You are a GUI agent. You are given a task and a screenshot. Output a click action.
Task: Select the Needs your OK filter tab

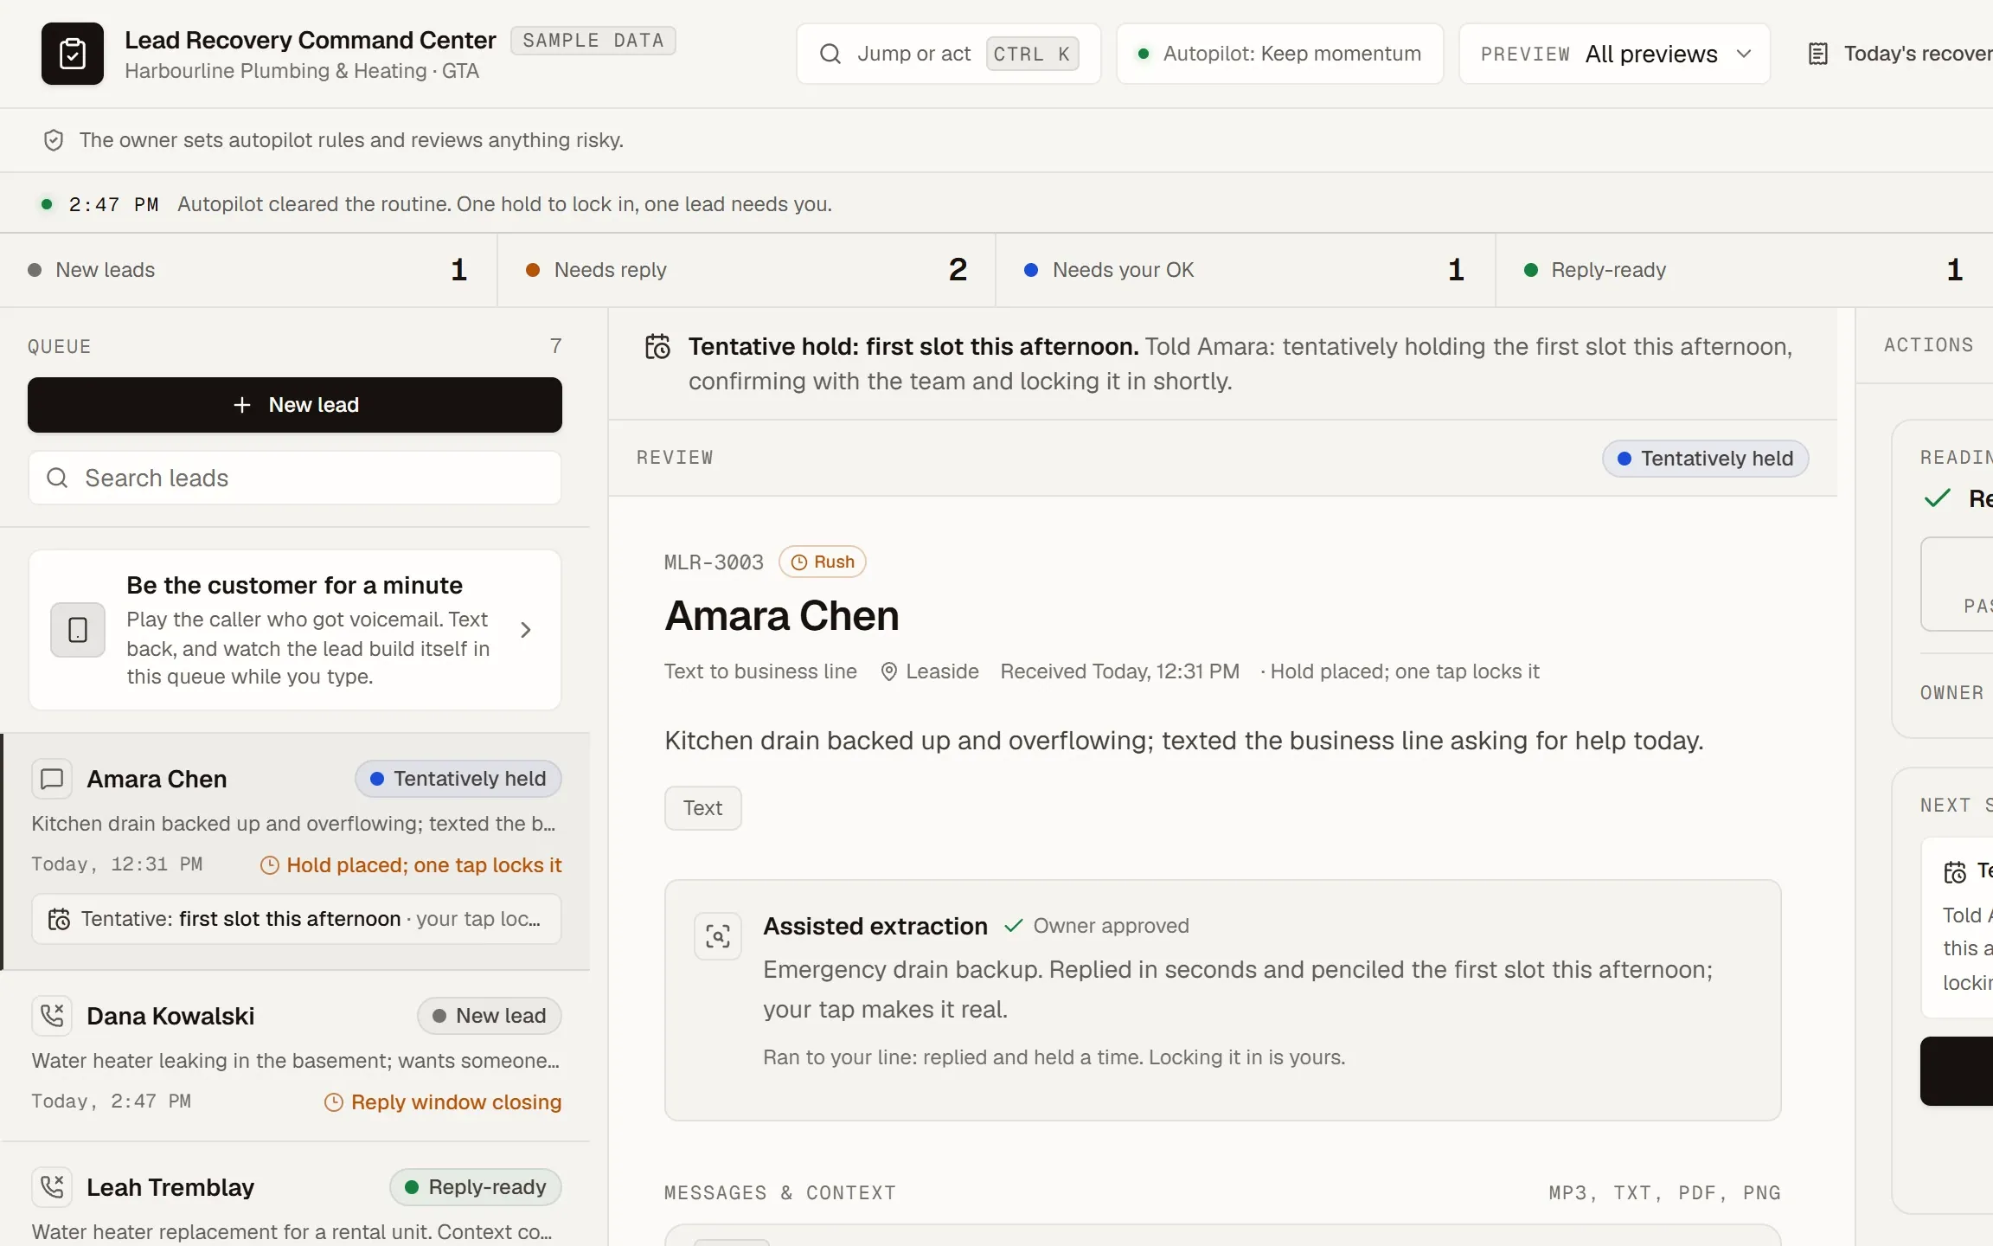1246,270
